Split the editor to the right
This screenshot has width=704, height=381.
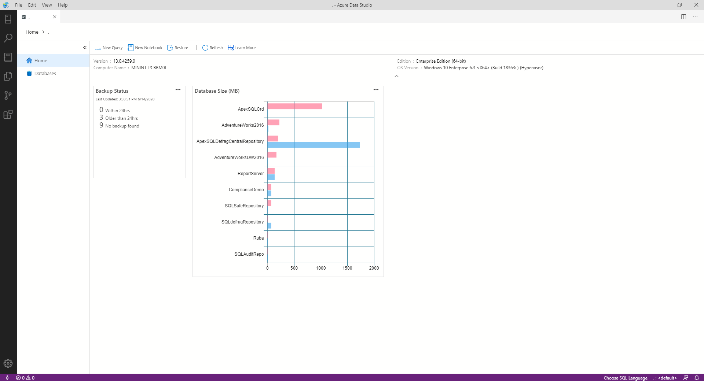click(x=683, y=17)
